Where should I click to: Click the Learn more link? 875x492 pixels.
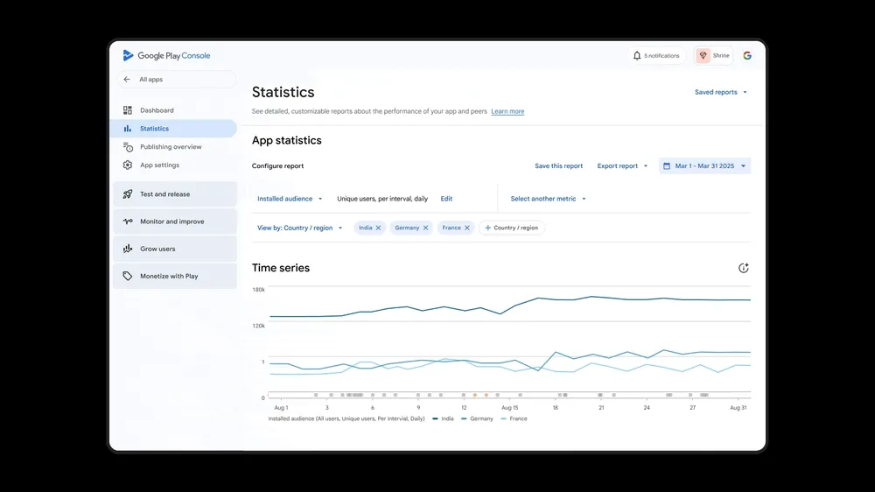[x=507, y=112]
